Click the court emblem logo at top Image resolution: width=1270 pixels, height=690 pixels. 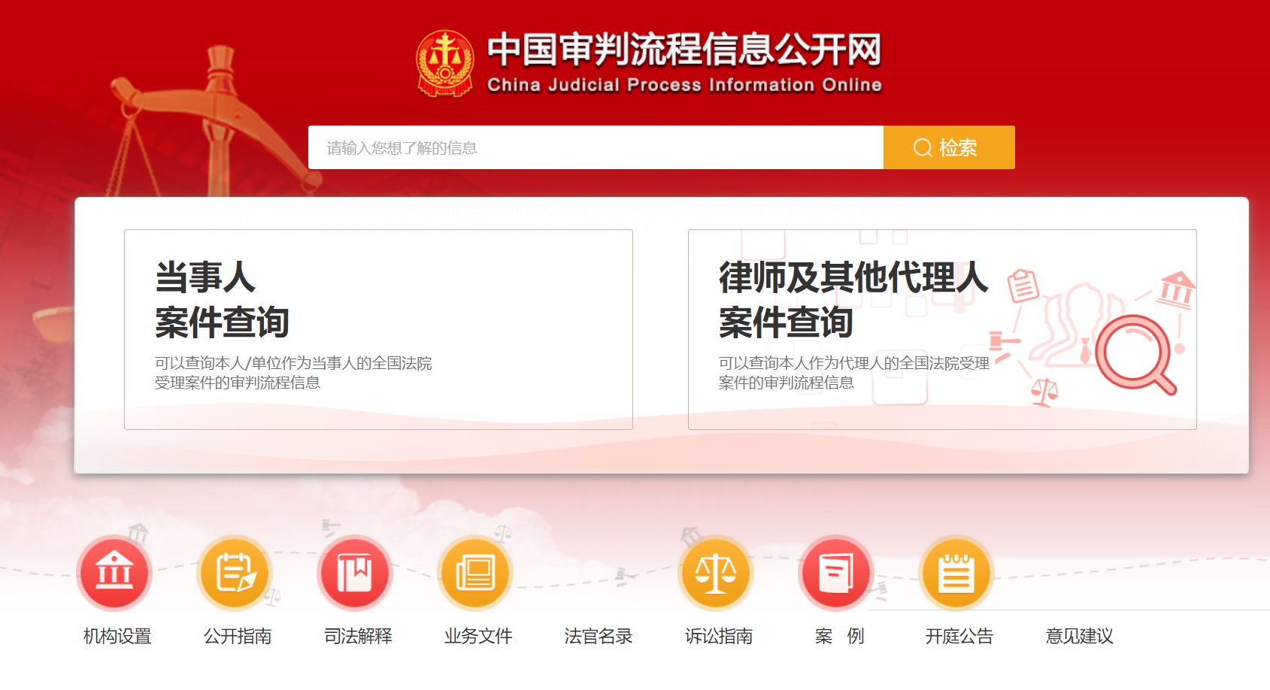tap(445, 64)
